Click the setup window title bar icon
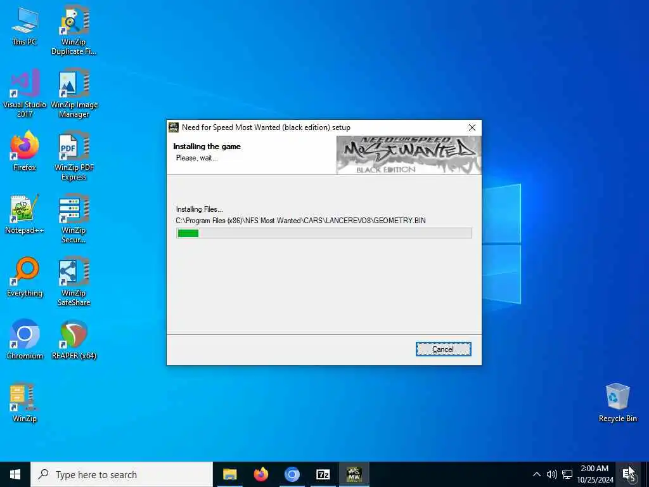 (174, 127)
